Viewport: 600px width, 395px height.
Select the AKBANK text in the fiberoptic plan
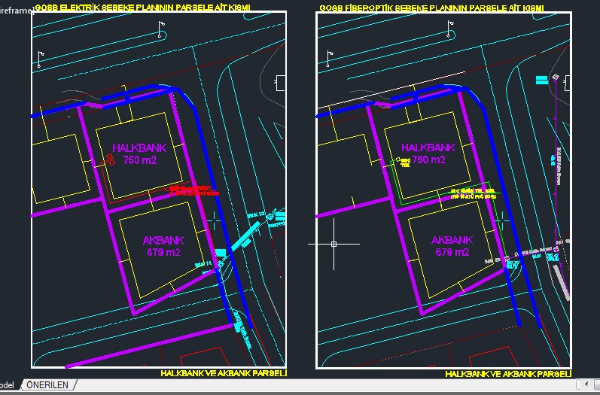point(451,240)
